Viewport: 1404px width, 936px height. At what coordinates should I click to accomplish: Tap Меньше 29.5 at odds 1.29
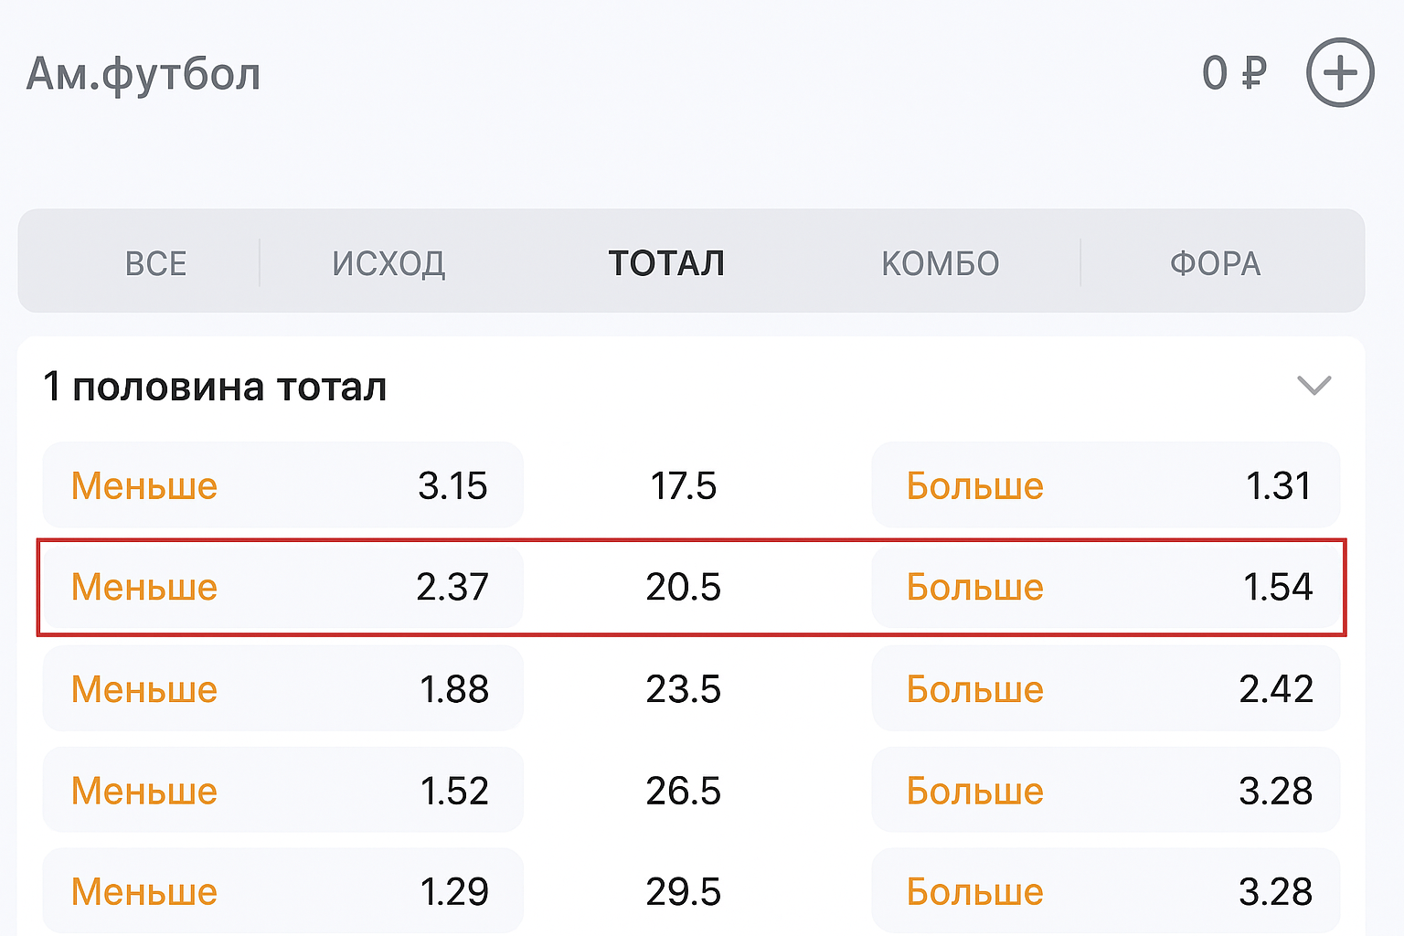coord(282,890)
